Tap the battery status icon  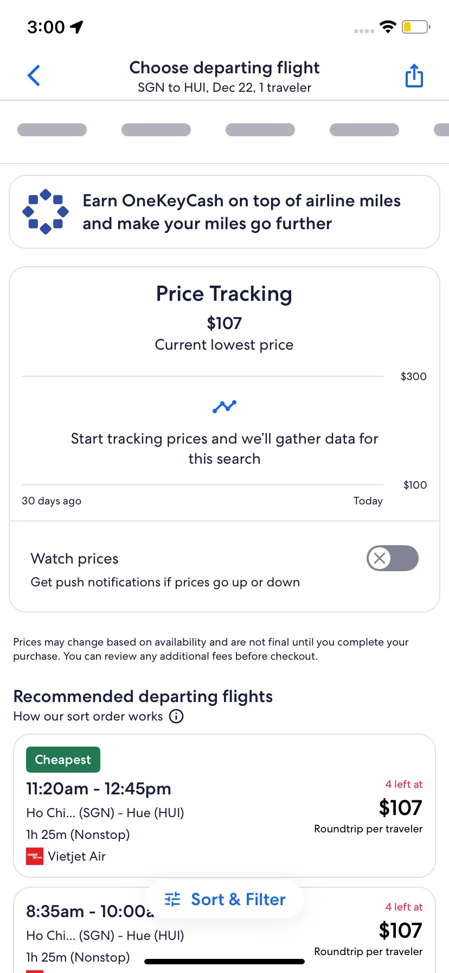point(416,27)
